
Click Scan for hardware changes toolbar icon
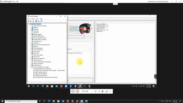point(41,21)
